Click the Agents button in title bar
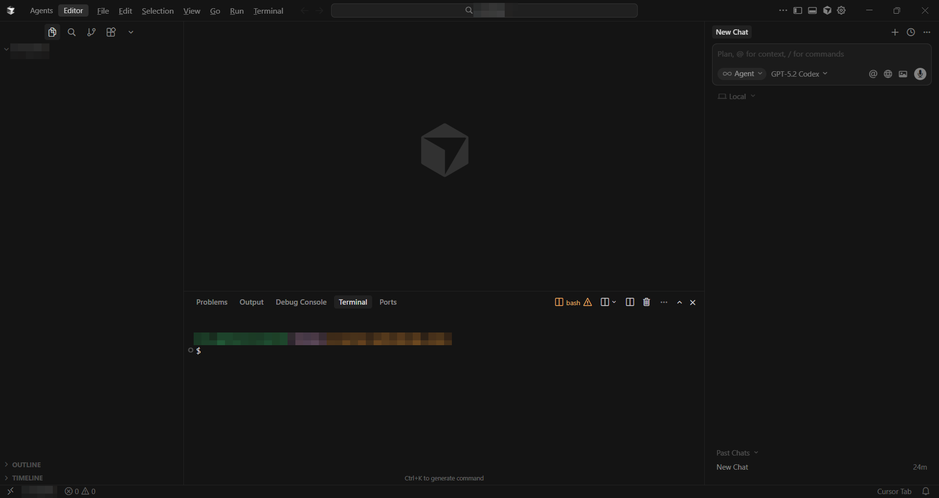This screenshot has width=939, height=498. point(41,11)
